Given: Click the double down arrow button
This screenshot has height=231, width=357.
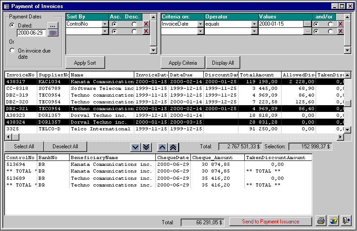Looking at the screenshot, I should [146, 147].
